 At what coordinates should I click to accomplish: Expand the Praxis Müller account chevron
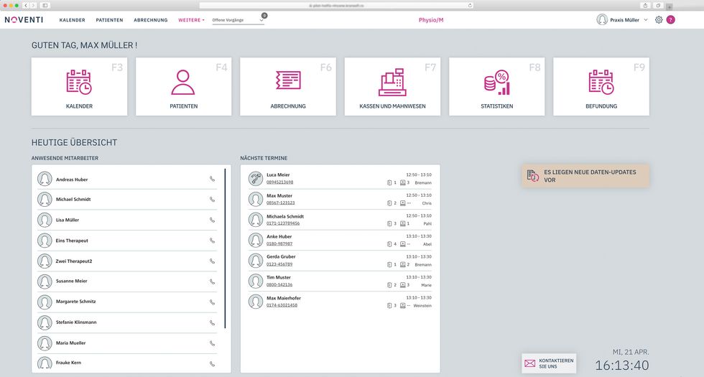[x=646, y=20]
